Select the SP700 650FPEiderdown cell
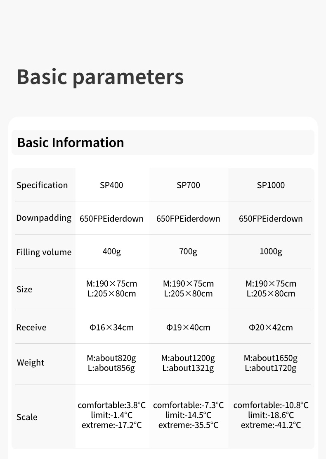The height and width of the screenshot is (459, 326). (x=188, y=219)
